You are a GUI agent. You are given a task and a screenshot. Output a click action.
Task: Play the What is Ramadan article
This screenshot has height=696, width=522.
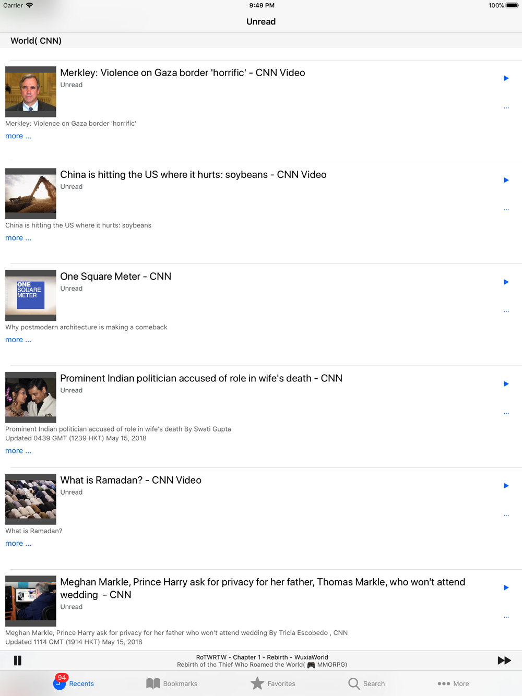click(506, 486)
